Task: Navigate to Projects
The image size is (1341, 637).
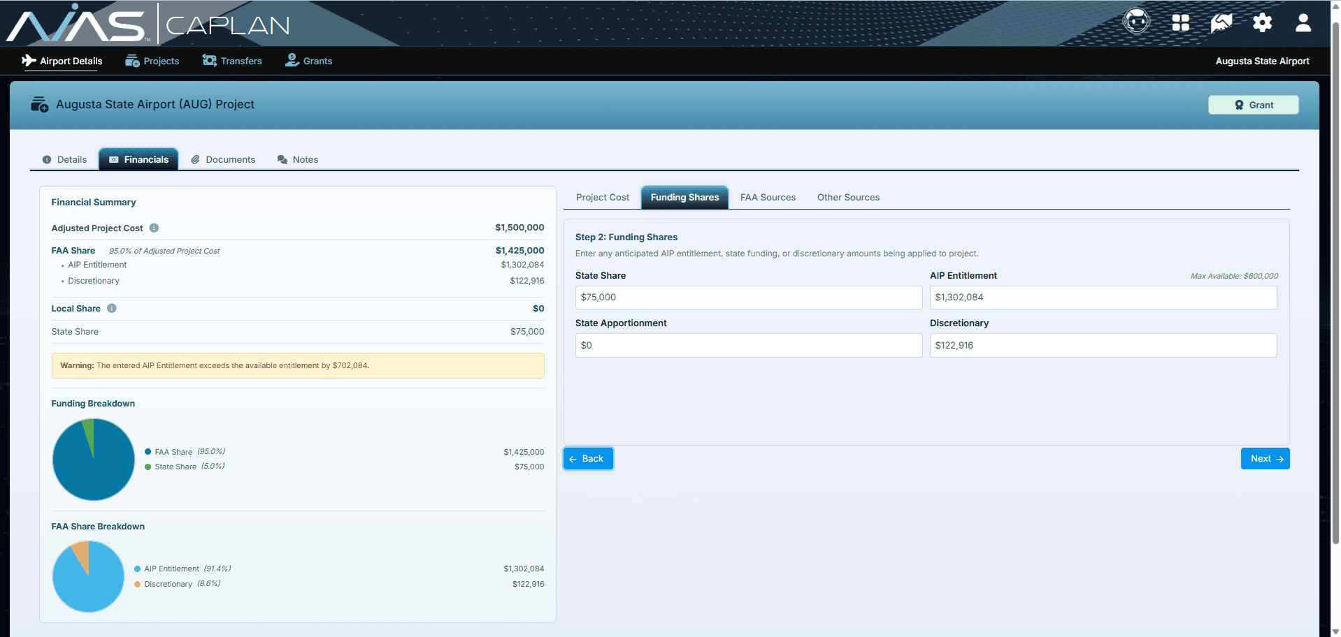Action: tap(152, 61)
